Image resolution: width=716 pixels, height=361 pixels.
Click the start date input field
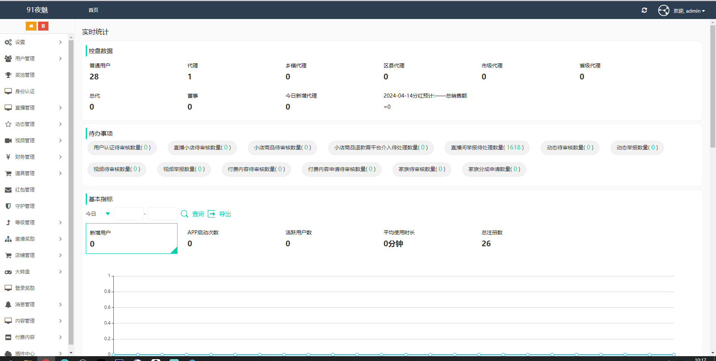coord(129,214)
